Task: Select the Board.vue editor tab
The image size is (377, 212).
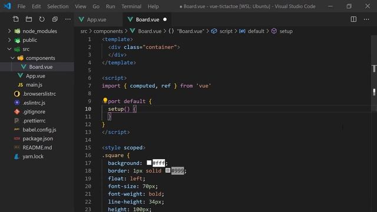Action: point(147,19)
